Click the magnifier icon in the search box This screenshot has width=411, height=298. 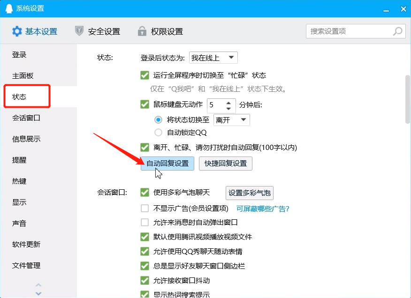pyautogui.click(x=396, y=31)
